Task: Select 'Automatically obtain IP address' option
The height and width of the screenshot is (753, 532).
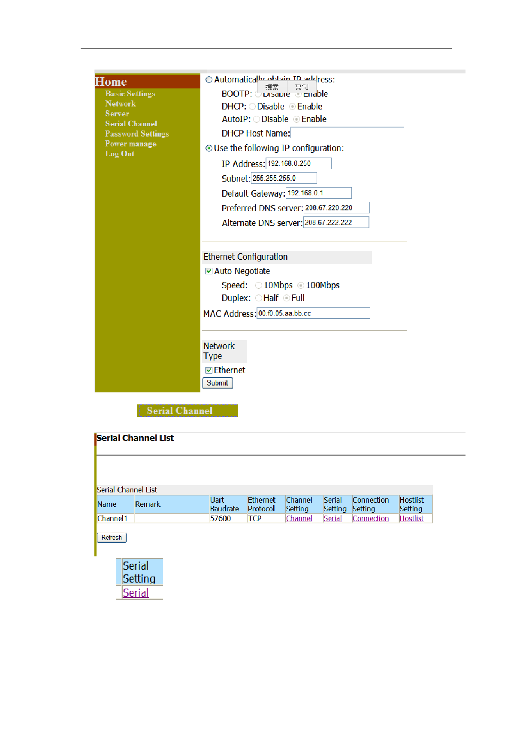Action: point(209,79)
